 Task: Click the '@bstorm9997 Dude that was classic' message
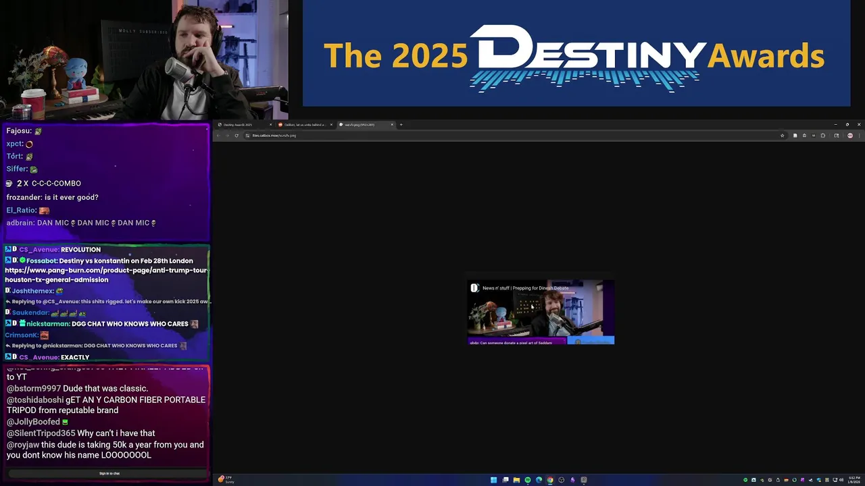tap(78, 389)
